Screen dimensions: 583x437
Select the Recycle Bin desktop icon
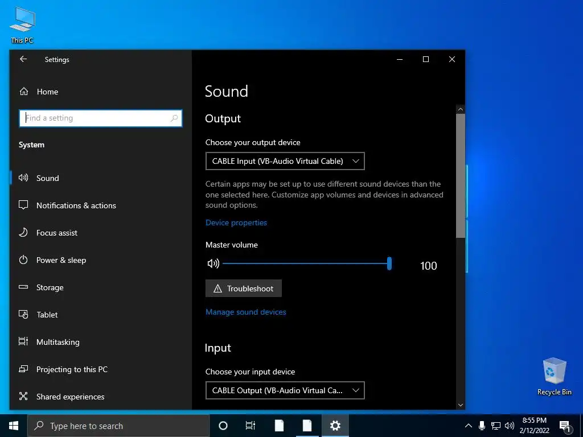click(555, 377)
